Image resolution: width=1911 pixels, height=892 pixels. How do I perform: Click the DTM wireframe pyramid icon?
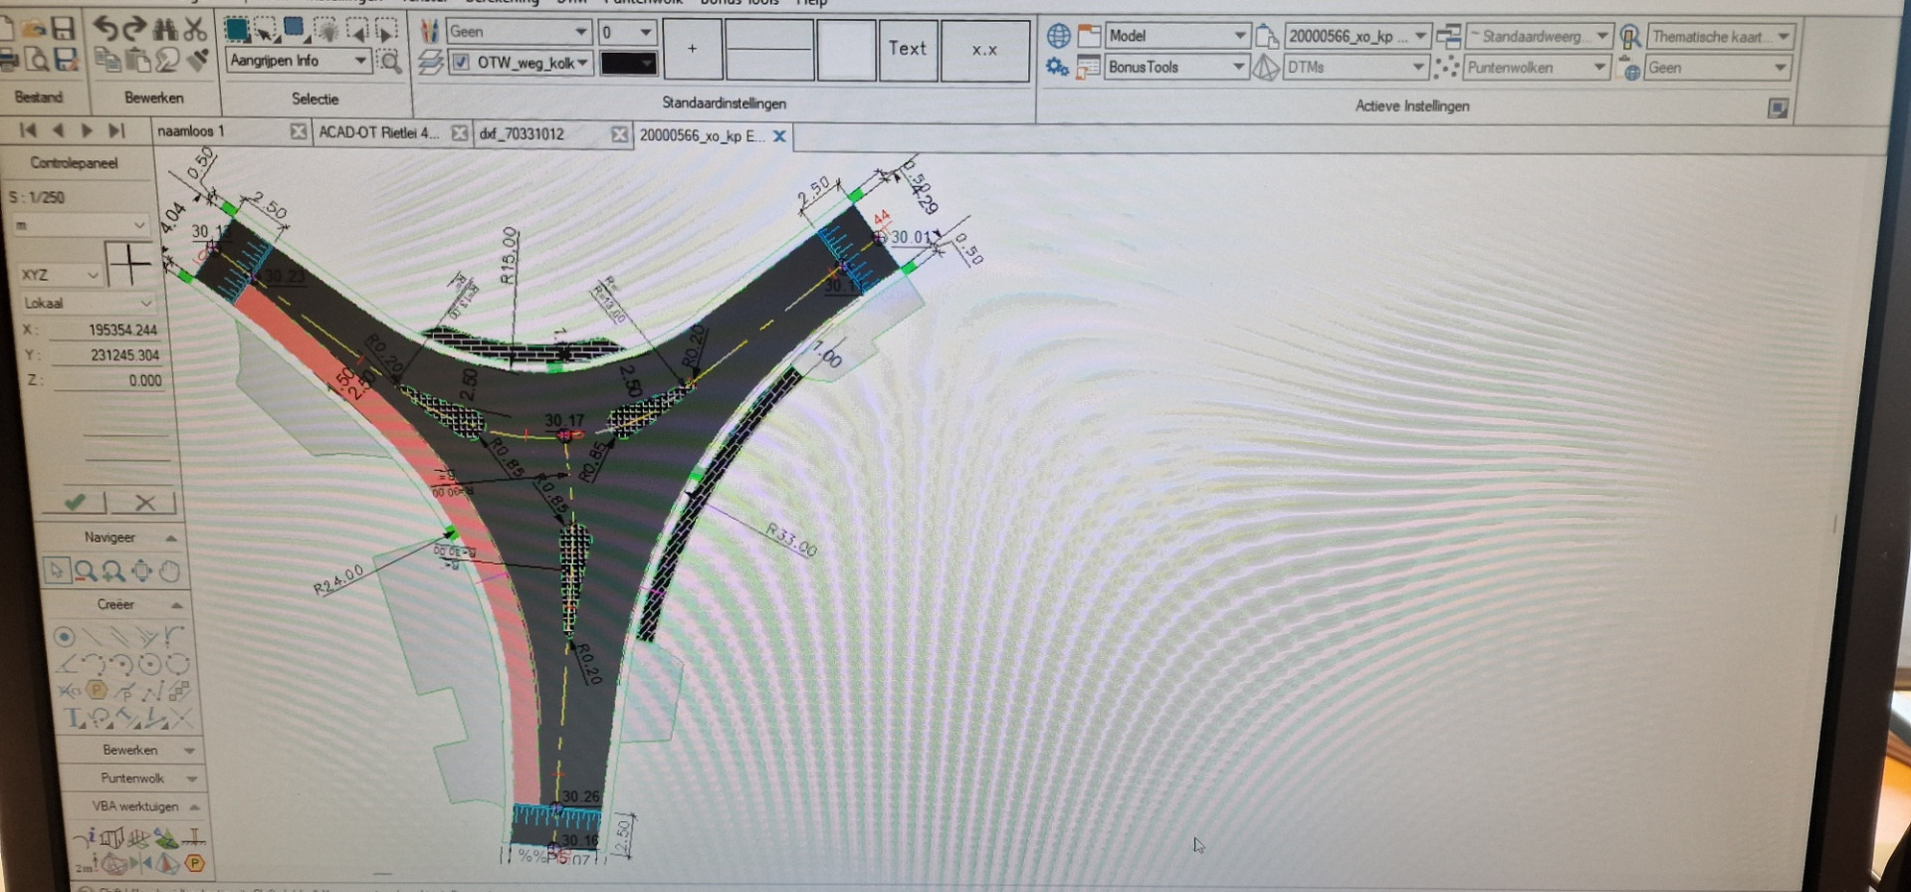1265,68
